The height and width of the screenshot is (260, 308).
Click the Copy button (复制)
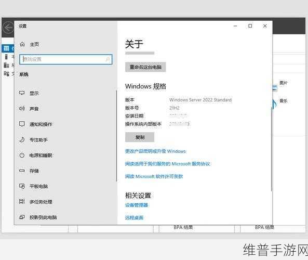pyautogui.click(x=140, y=137)
